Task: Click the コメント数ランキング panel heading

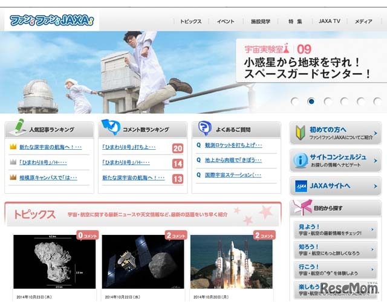Action: click(x=146, y=129)
